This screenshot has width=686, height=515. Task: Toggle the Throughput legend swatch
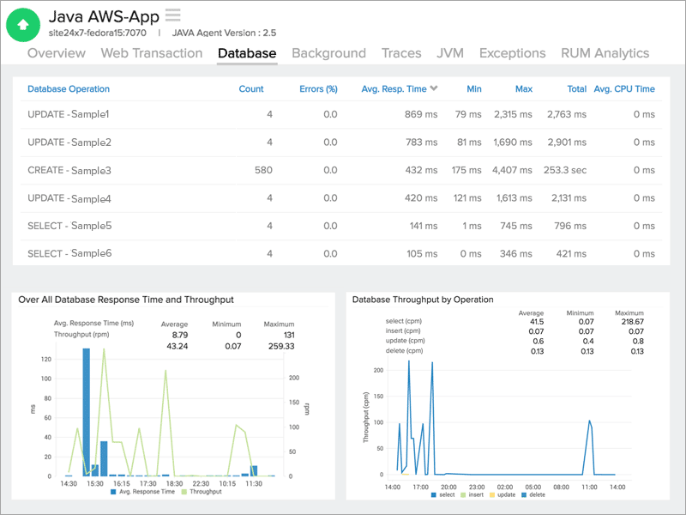click(184, 492)
